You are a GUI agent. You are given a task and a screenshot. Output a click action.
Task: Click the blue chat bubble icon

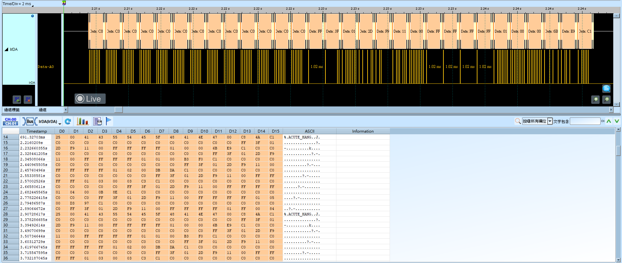[x=606, y=88]
